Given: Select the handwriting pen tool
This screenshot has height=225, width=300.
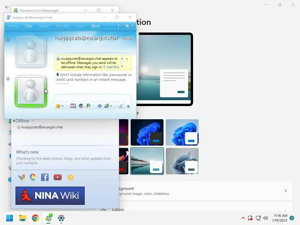Looking at the screenshot, I should point(121,106).
